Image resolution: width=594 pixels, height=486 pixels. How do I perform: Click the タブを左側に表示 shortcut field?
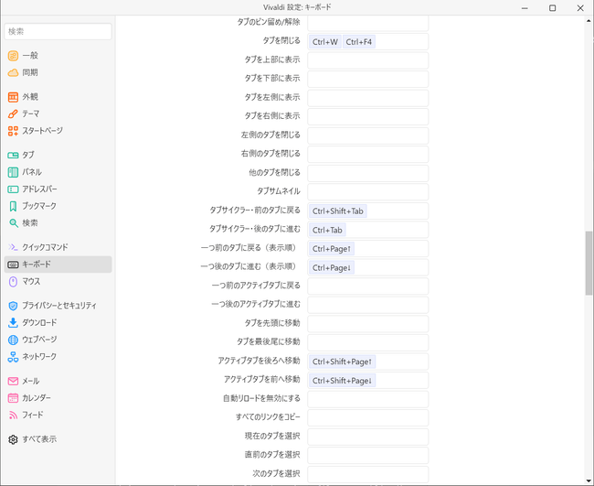[368, 98]
